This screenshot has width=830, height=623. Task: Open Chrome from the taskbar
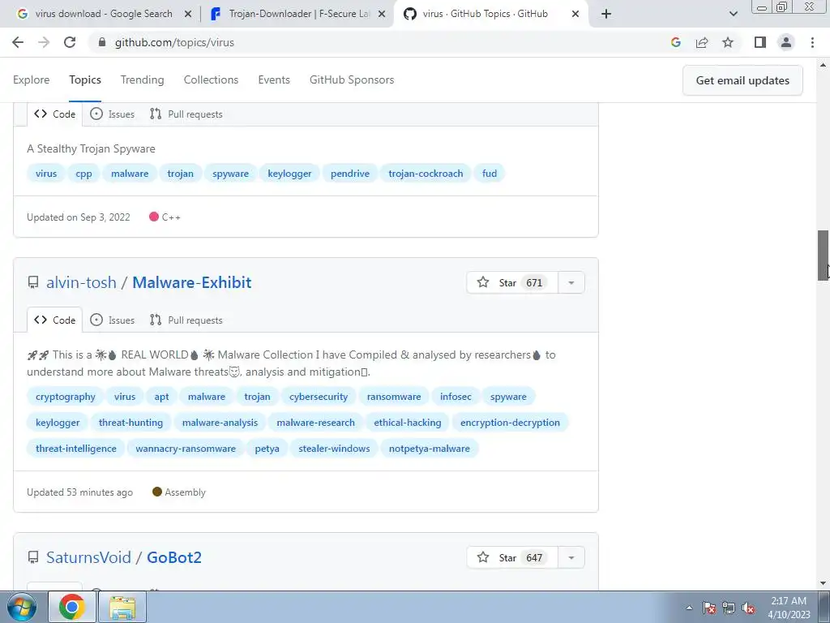[x=72, y=607]
